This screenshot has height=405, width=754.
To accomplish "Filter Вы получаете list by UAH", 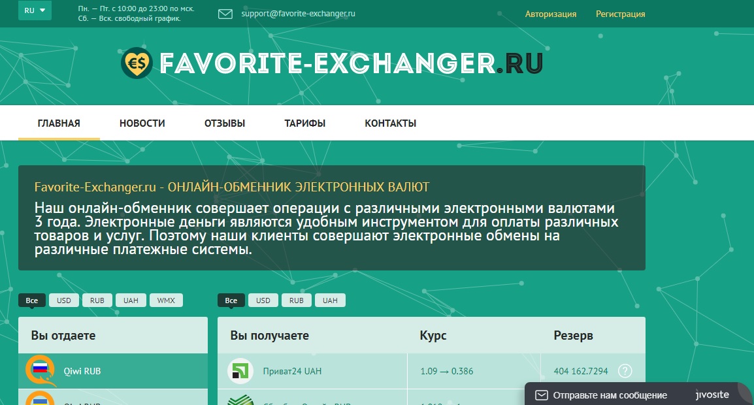I will (x=330, y=300).
